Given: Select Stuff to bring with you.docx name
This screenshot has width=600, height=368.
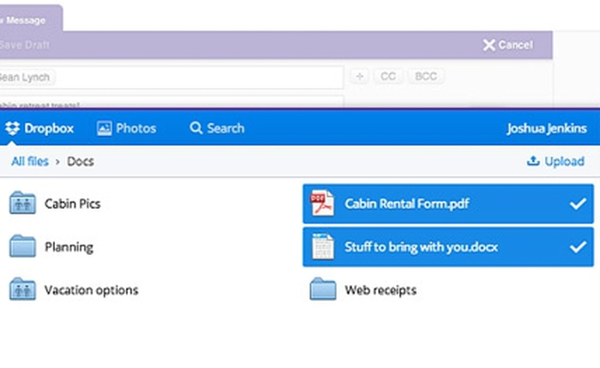Looking at the screenshot, I should (x=421, y=246).
